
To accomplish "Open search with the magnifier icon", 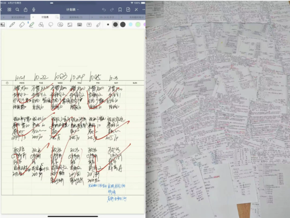I will coord(17,10).
